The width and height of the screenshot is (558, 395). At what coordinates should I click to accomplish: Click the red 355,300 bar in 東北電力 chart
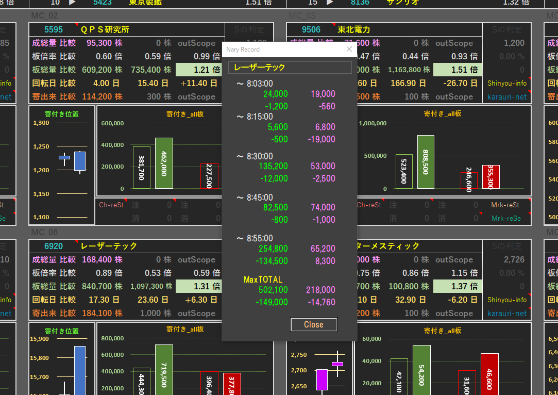coord(491,177)
